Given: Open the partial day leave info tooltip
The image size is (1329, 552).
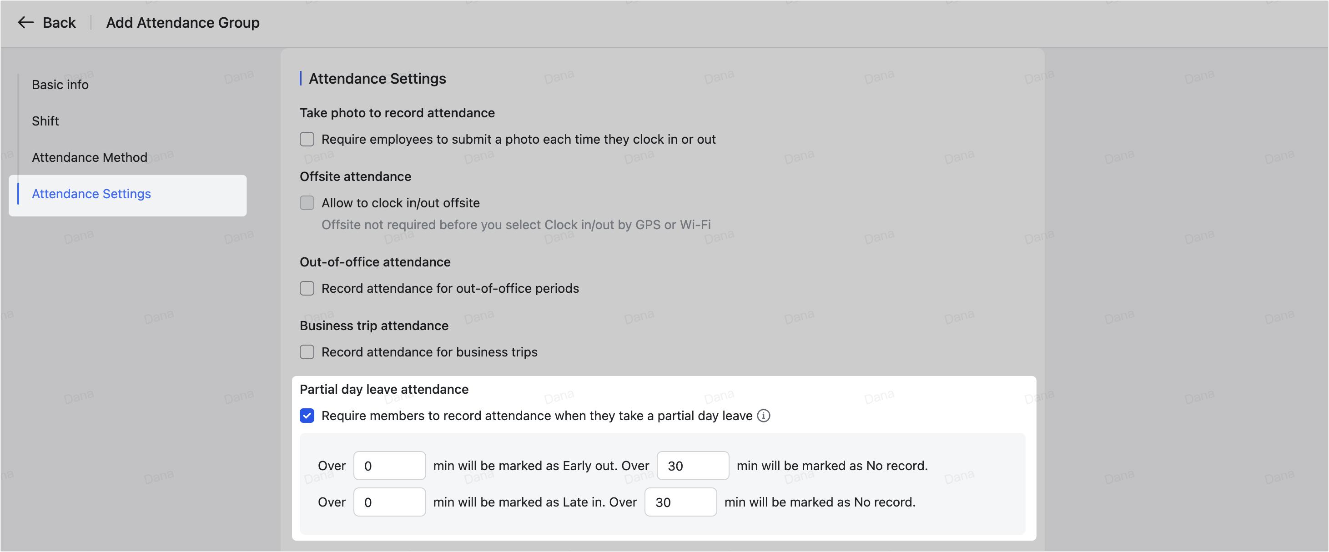Looking at the screenshot, I should [x=764, y=416].
